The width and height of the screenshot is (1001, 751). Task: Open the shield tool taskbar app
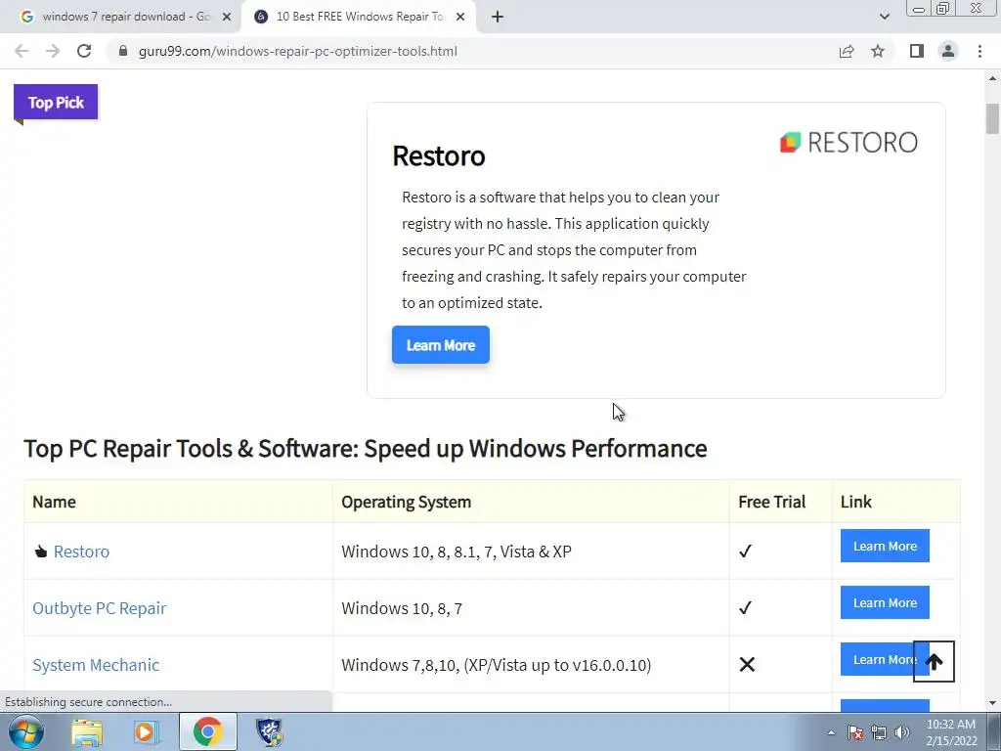pyautogui.click(x=269, y=731)
